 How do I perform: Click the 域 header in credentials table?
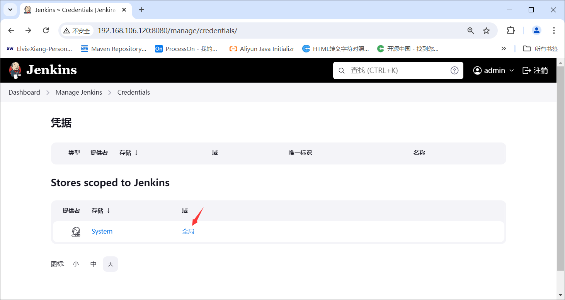click(x=215, y=153)
